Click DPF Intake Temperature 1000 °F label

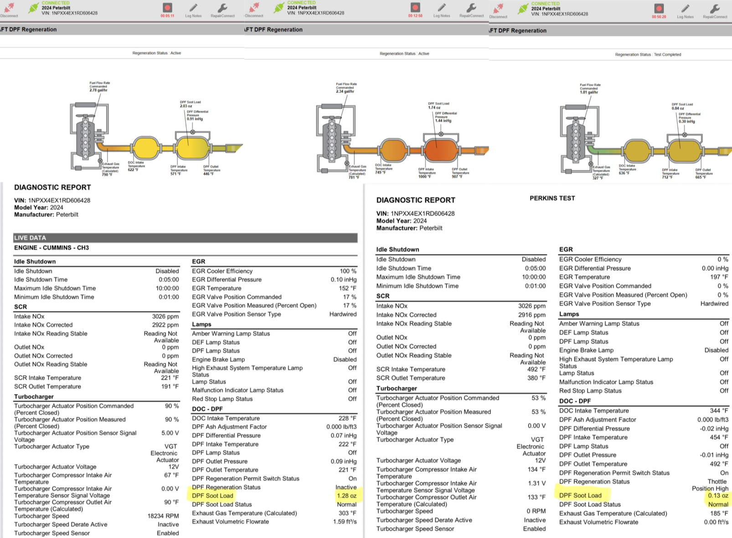[x=428, y=173]
